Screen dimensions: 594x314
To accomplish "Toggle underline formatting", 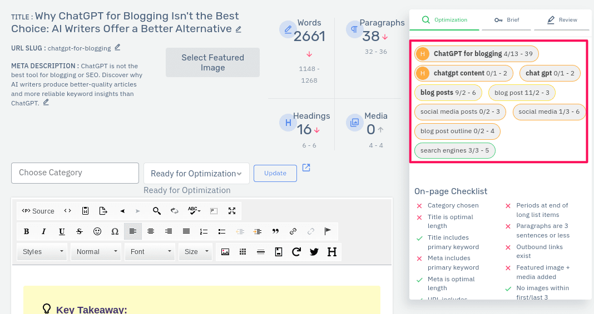I will pyautogui.click(x=62, y=231).
